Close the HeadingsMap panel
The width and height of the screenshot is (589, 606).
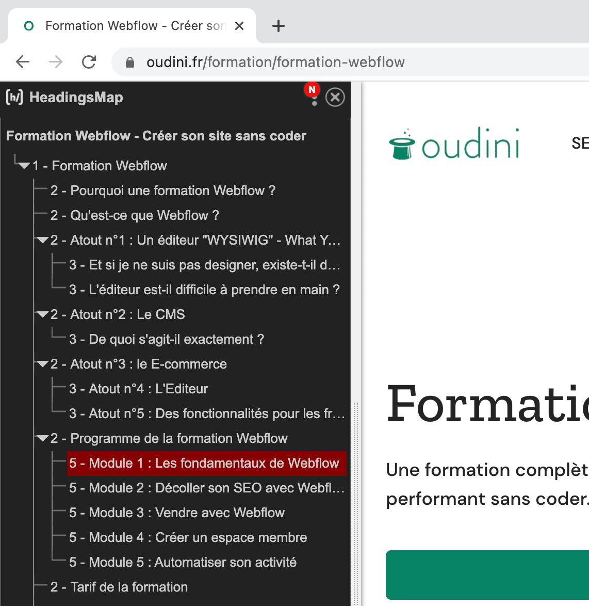pos(335,97)
